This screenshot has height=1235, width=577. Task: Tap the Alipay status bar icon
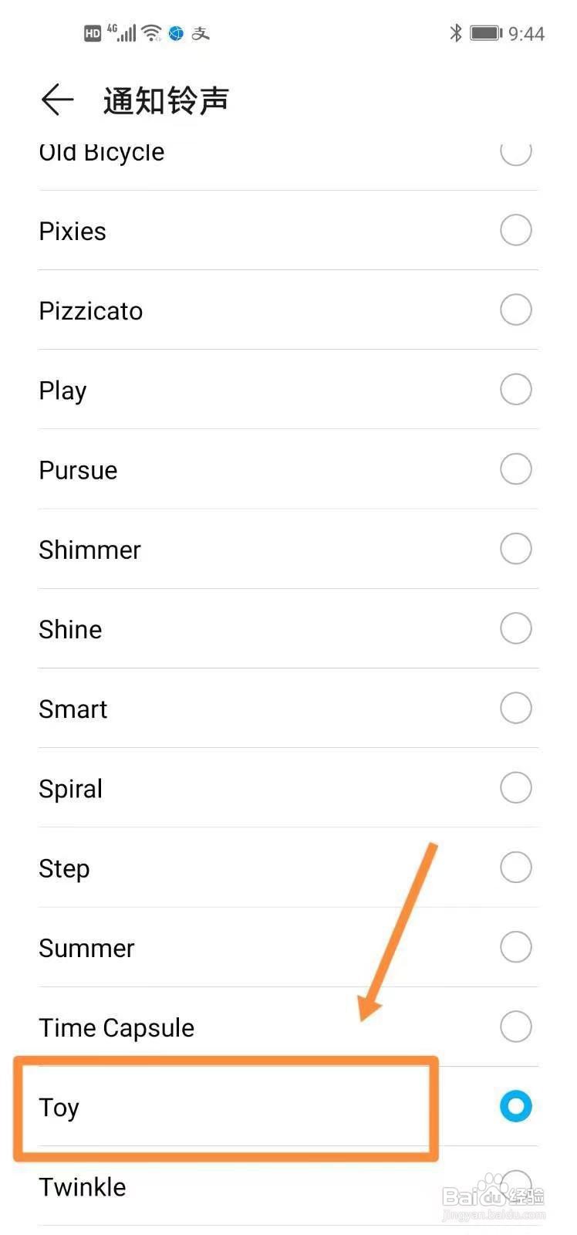coord(201,33)
